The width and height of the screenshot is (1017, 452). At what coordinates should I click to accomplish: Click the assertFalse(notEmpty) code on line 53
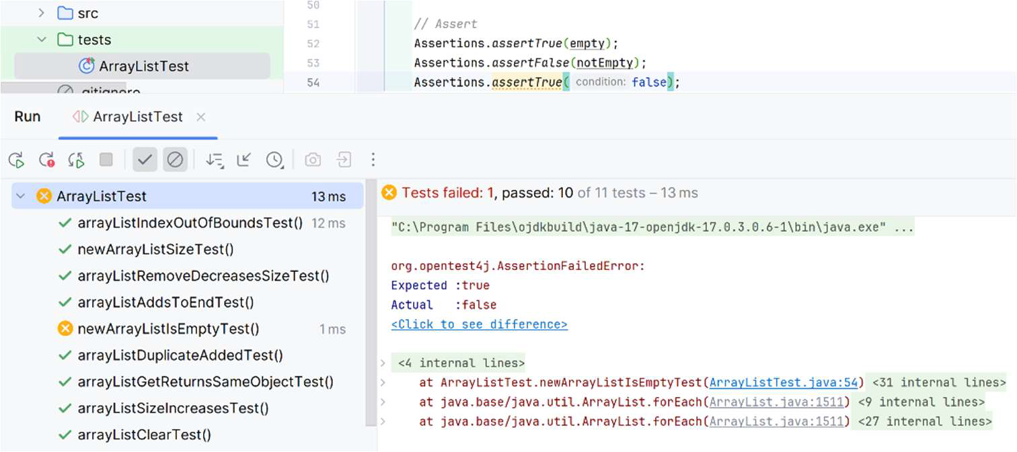point(530,63)
